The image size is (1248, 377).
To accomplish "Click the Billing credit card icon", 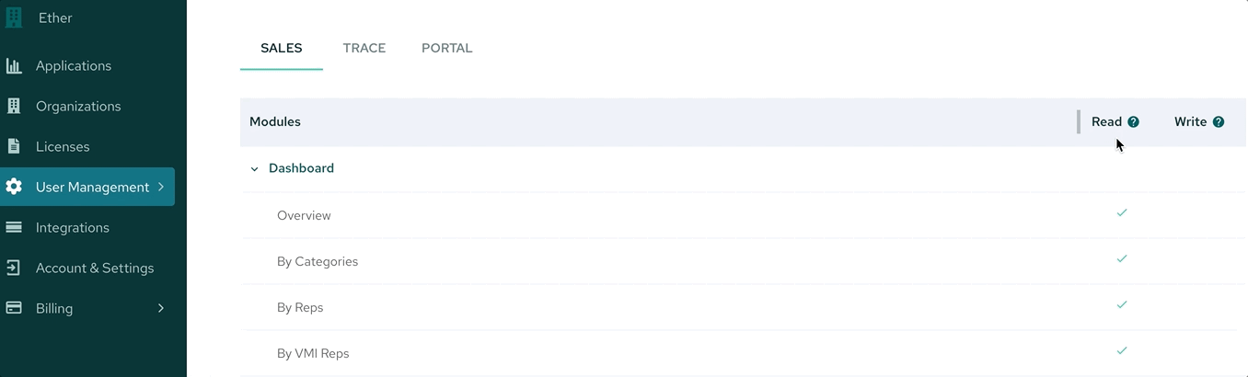I will 14,308.
